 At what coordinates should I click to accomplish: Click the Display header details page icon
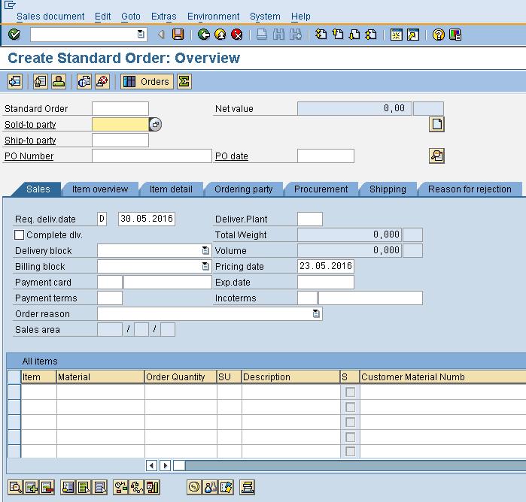click(436, 124)
